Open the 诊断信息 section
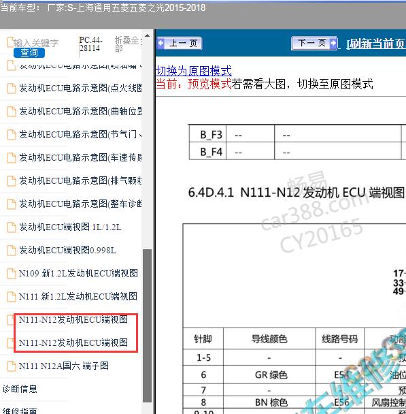Viewport: 406px width, 414px height. 20,389
